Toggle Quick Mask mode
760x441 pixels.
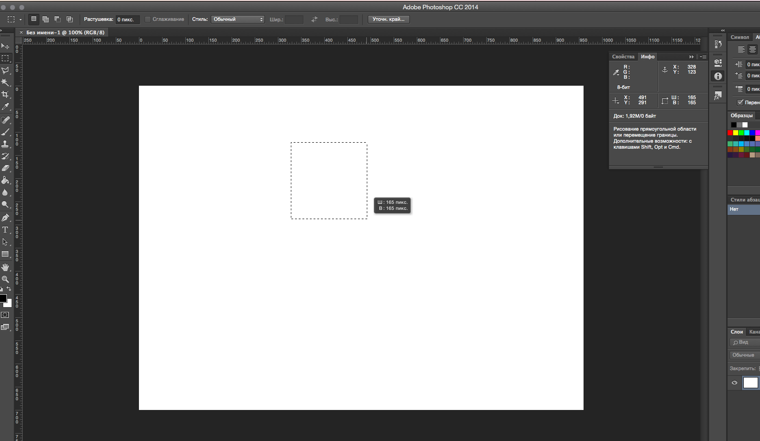(5, 315)
